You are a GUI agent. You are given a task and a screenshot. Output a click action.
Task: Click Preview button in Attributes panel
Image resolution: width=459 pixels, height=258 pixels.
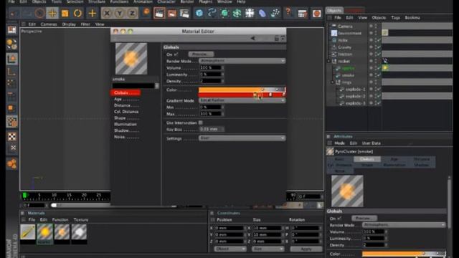pyautogui.click(x=364, y=218)
